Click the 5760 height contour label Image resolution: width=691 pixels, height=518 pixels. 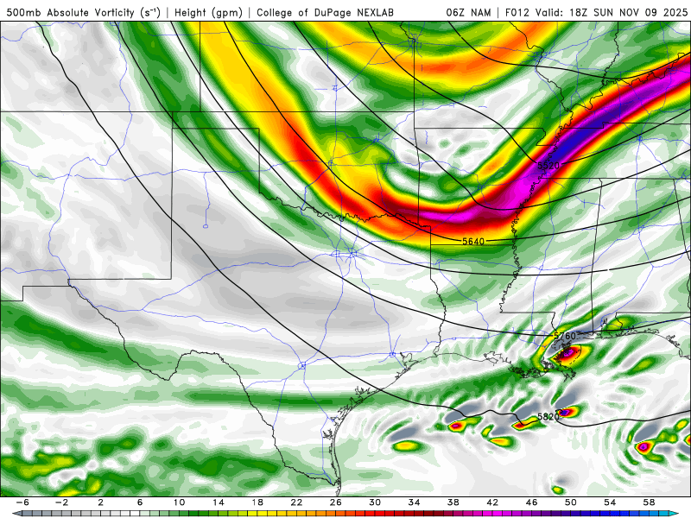tap(565, 336)
